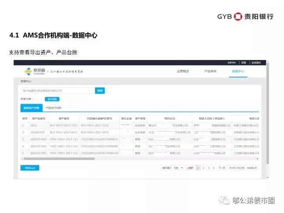This screenshot has height=213, width=284.
Task: Click the table's horizontal scrollbar thumb
Action: click(59, 159)
